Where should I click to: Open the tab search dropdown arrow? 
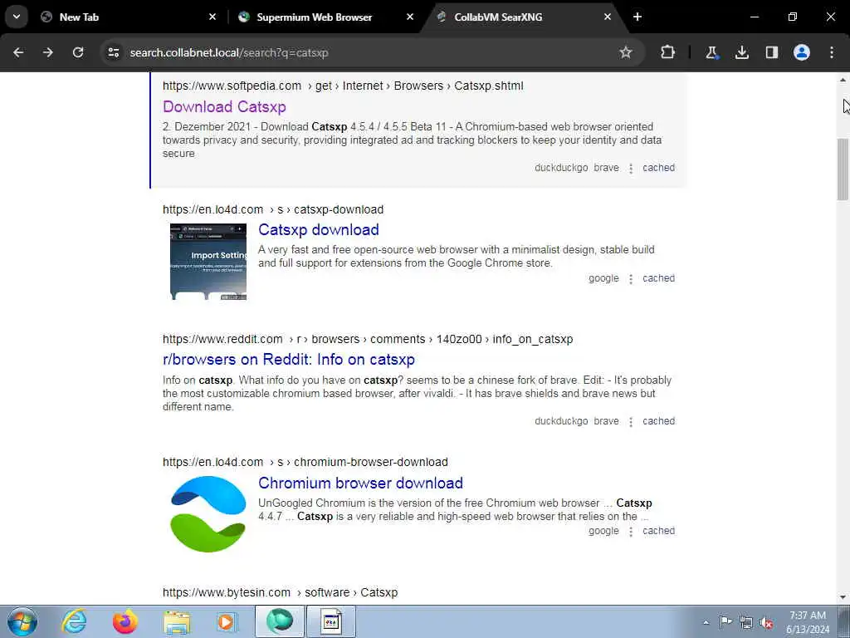(17, 17)
